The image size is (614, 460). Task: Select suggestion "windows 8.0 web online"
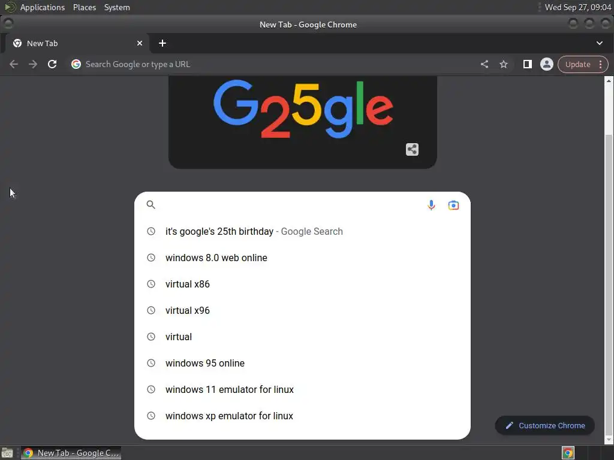(x=303, y=258)
